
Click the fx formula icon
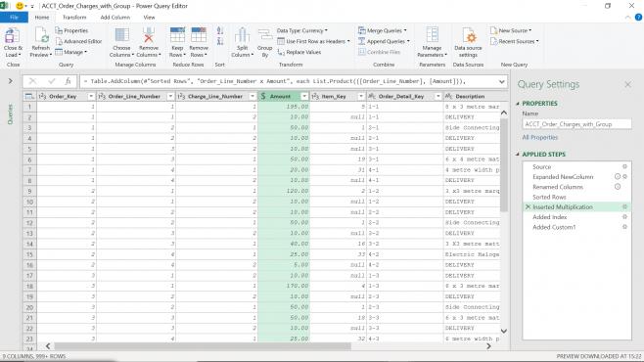(x=69, y=81)
